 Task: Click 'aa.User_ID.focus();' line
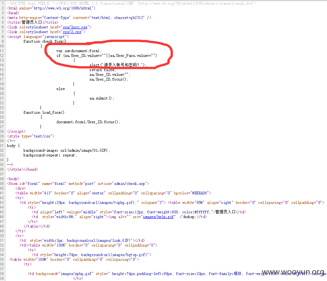(109, 79)
